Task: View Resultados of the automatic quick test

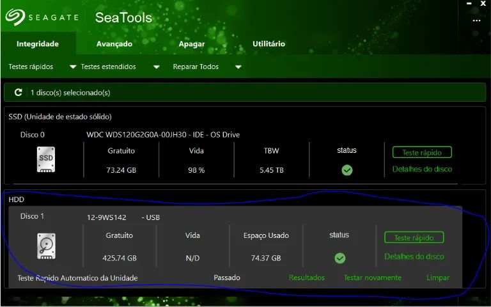Action: (x=307, y=278)
